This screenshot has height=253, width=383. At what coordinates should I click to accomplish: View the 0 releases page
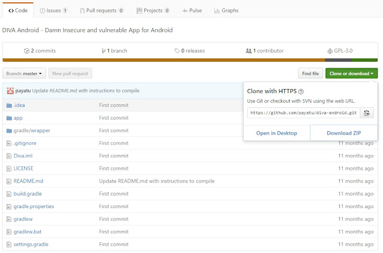[x=190, y=51]
